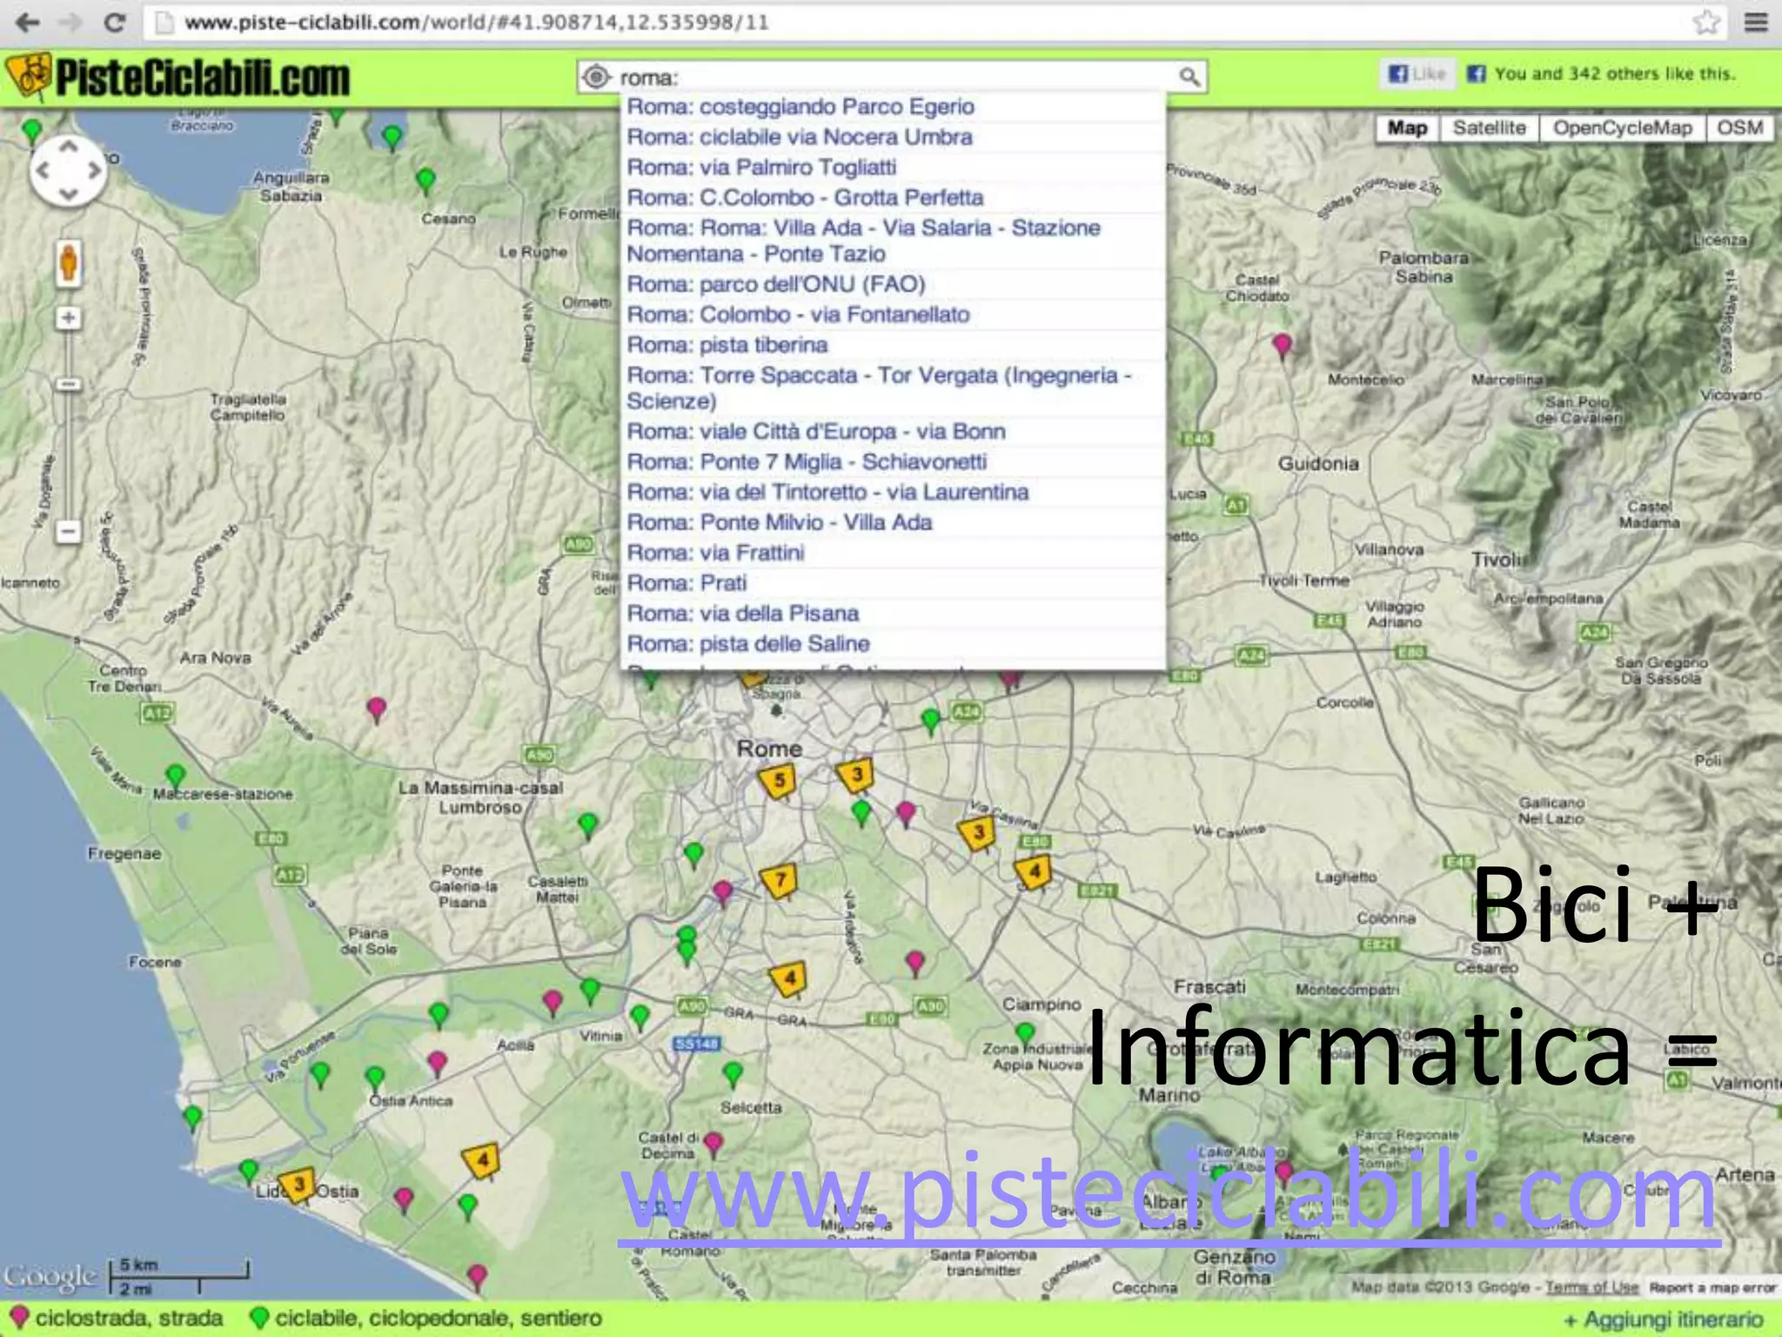Viewport: 1782px width, 1337px height.
Task: Switch to OSM view tab
Action: coord(1739,128)
